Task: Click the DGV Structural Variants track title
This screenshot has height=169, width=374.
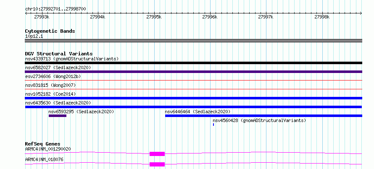Action: pos(59,54)
